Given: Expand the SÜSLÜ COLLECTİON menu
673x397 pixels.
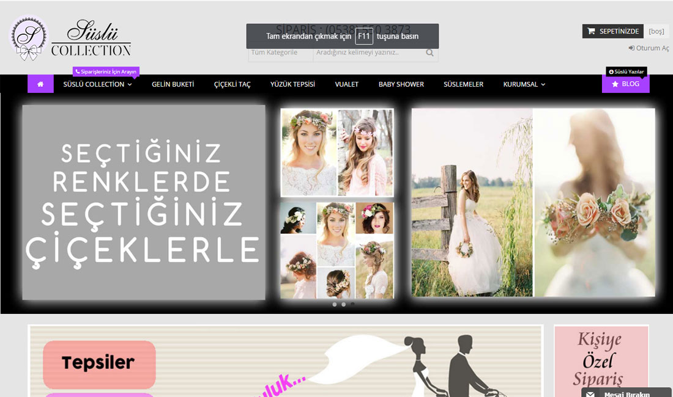Looking at the screenshot, I should (97, 84).
